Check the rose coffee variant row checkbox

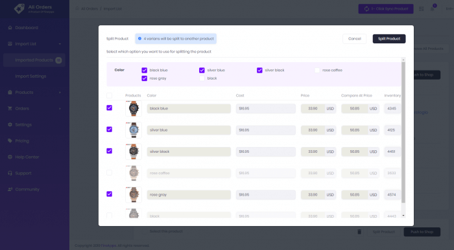109,172
